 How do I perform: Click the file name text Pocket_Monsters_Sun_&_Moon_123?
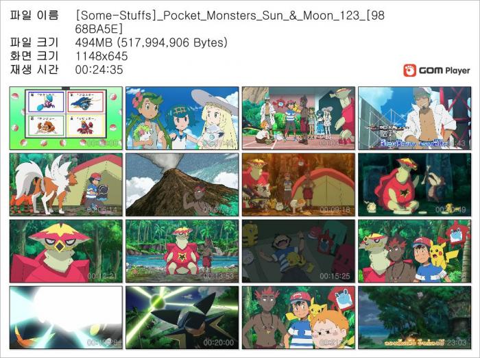point(260,16)
